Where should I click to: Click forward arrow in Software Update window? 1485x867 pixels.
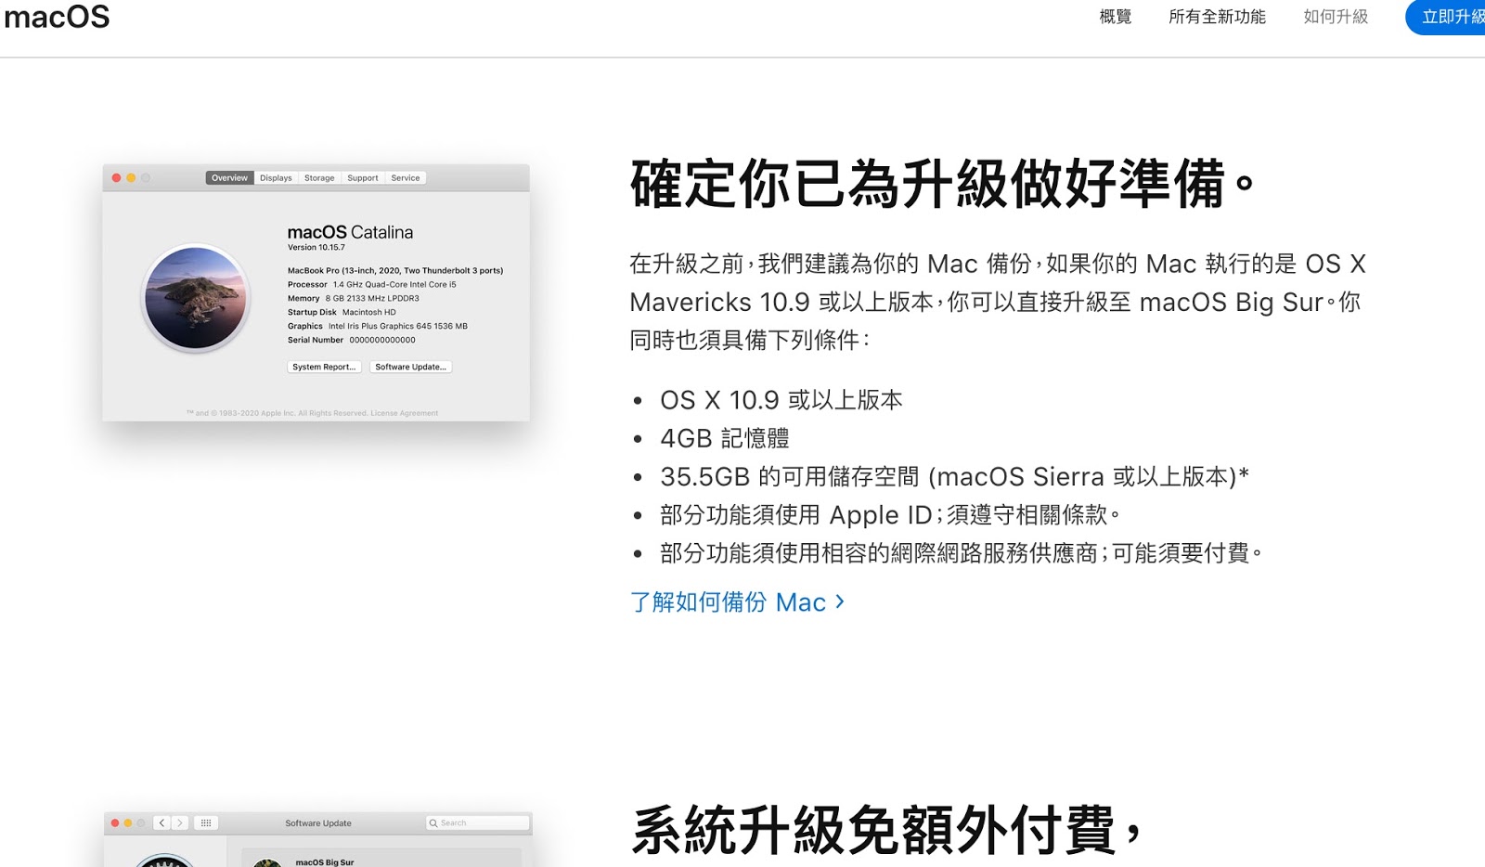[x=180, y=822]
